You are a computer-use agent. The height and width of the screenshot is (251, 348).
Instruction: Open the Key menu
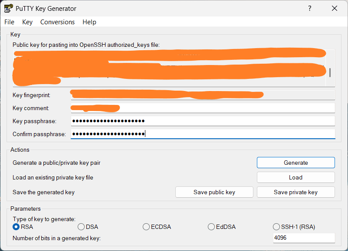27,22
